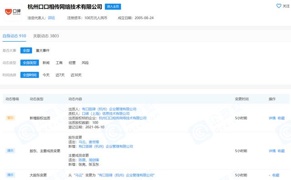
Task: Filter by 重大事件
Action: pyautogui.click(x=42, y=50)
